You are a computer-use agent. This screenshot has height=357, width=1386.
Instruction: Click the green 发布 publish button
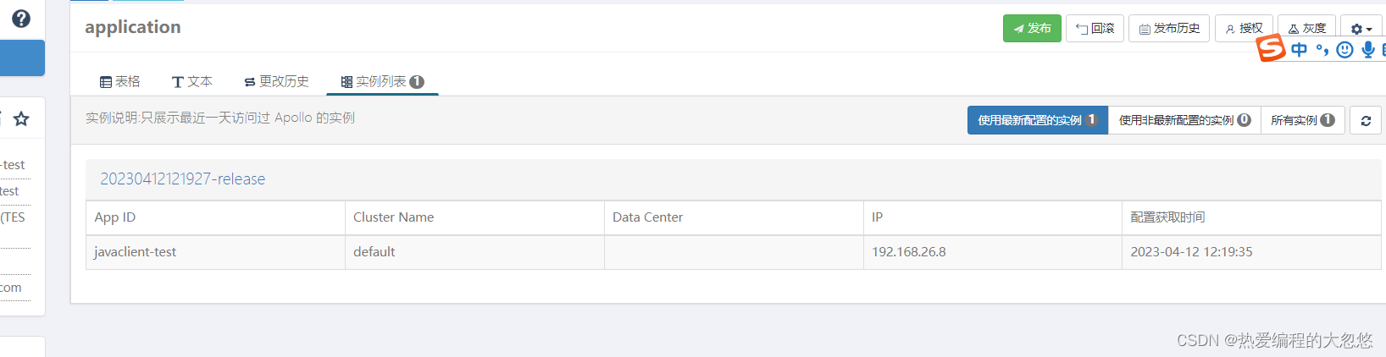(x=1032, y=28)
